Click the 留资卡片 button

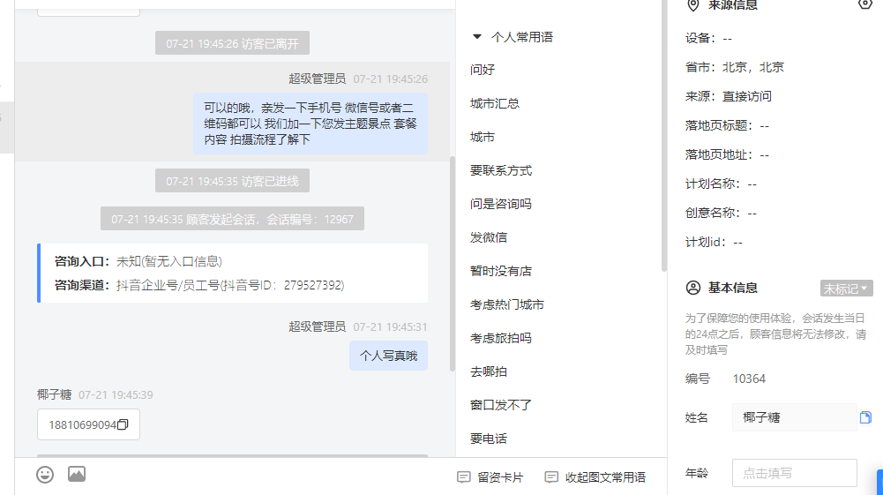490,477
